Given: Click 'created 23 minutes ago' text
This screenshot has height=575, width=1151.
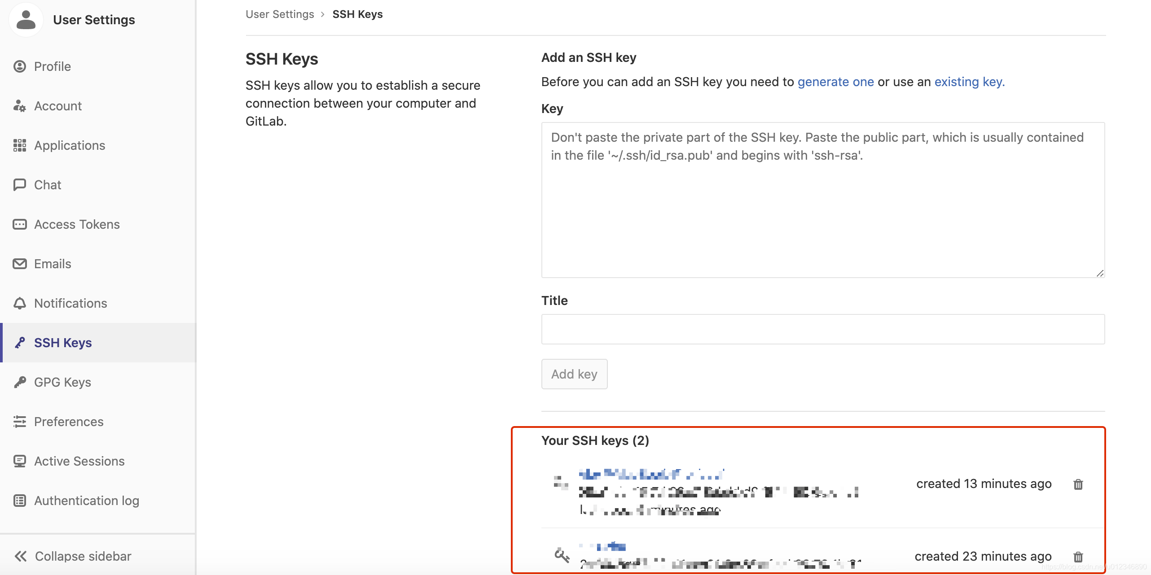Looking at the screenshot, I should coord(983,557).
